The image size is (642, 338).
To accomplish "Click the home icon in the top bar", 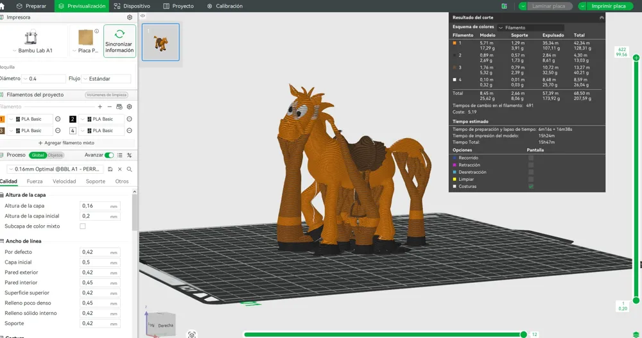I will (2, 6).
